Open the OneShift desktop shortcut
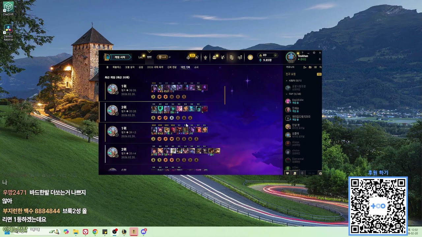This screenshot has height=237, width=422. click(8, 9)
